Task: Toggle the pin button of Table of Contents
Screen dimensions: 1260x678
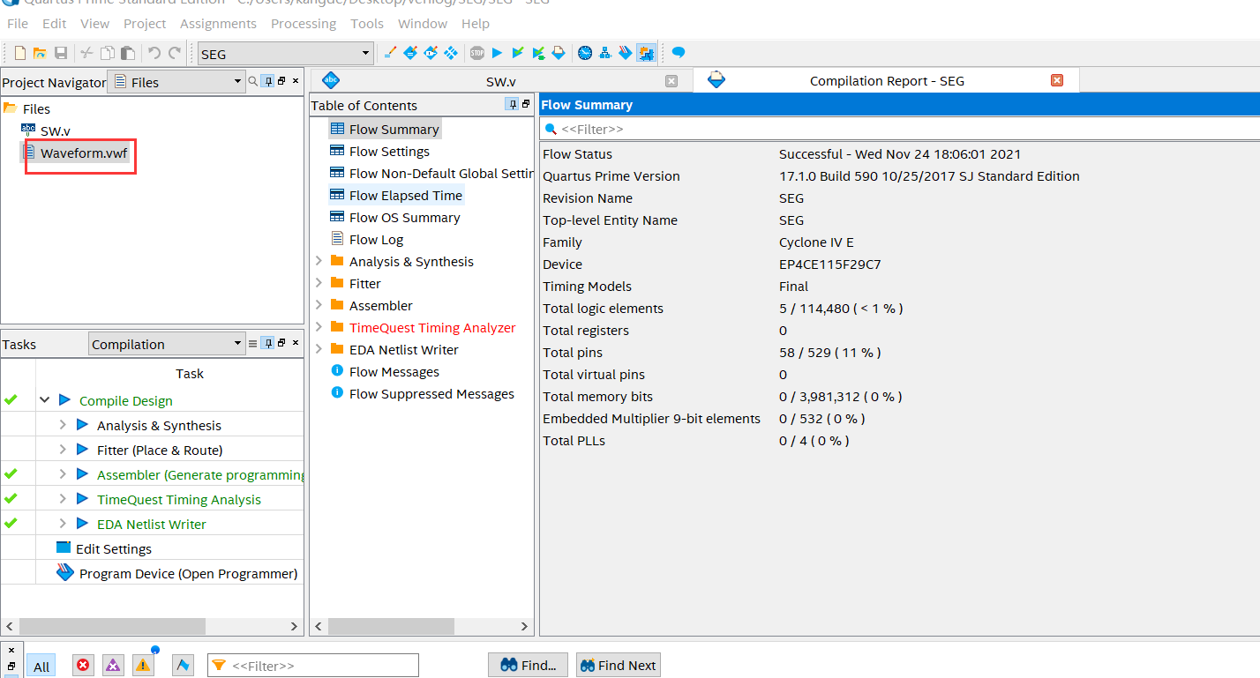Action: (512, 104)
